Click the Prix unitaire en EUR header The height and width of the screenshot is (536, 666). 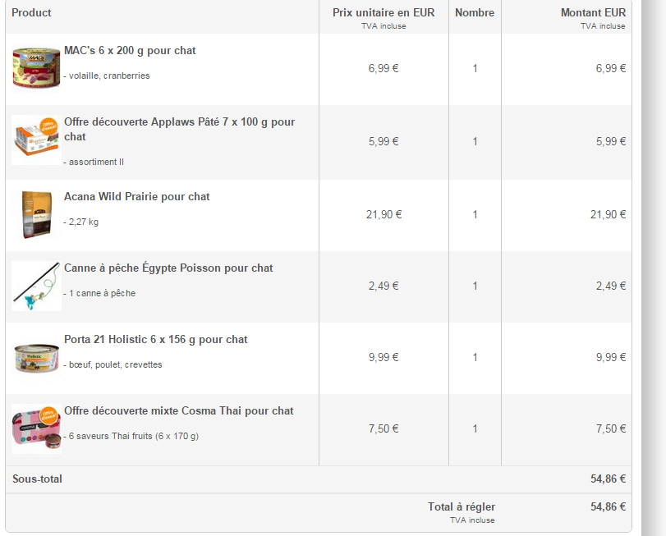(384, 12)
